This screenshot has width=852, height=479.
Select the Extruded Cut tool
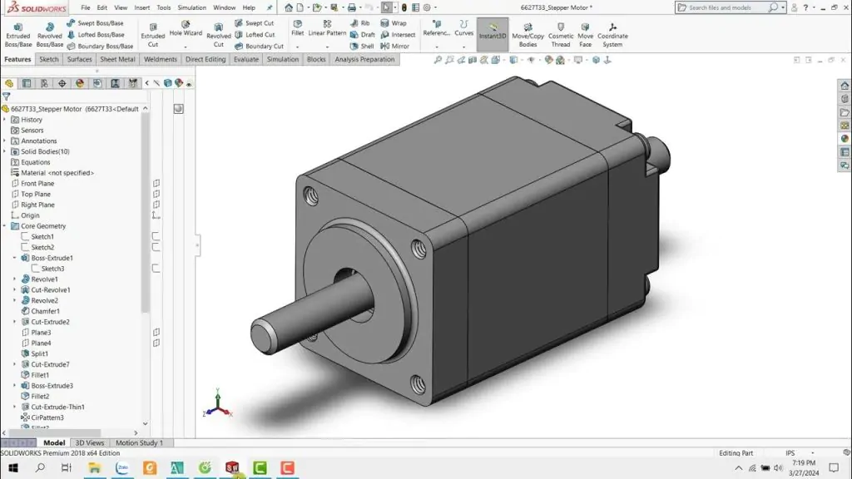(x=153, y=35)
